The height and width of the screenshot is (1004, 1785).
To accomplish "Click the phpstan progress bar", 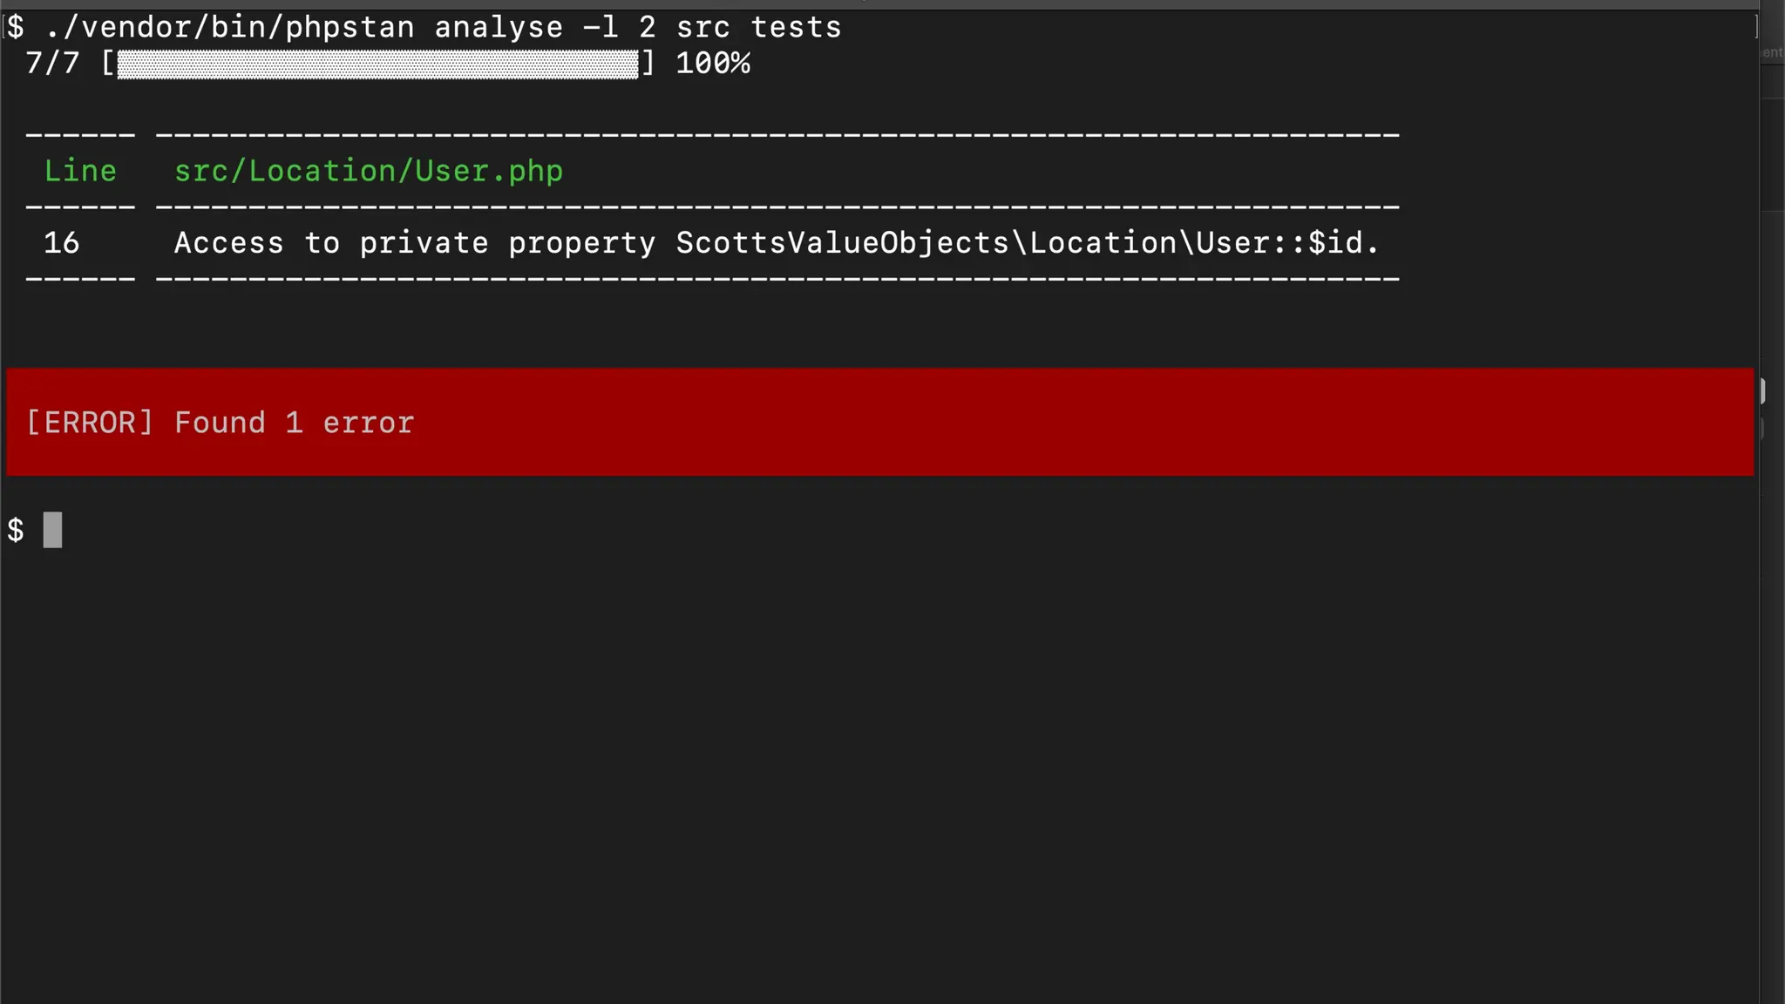I will pos(378,64).
